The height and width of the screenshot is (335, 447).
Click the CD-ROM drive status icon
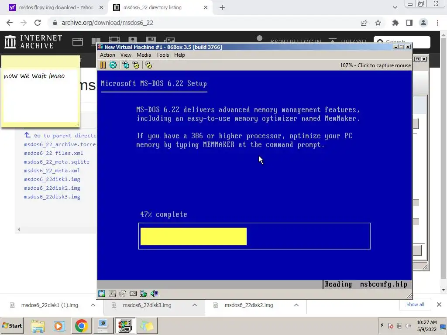click(x=123, y=294)
